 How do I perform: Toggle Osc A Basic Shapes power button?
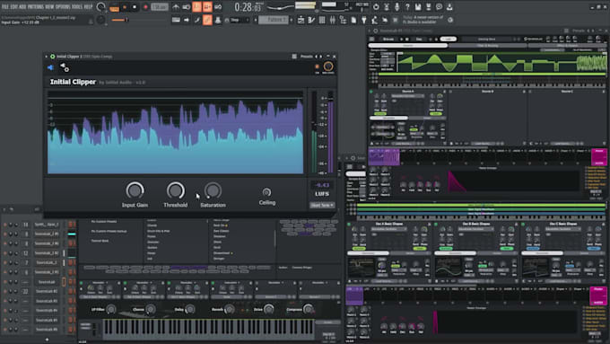tap(349, 225)
